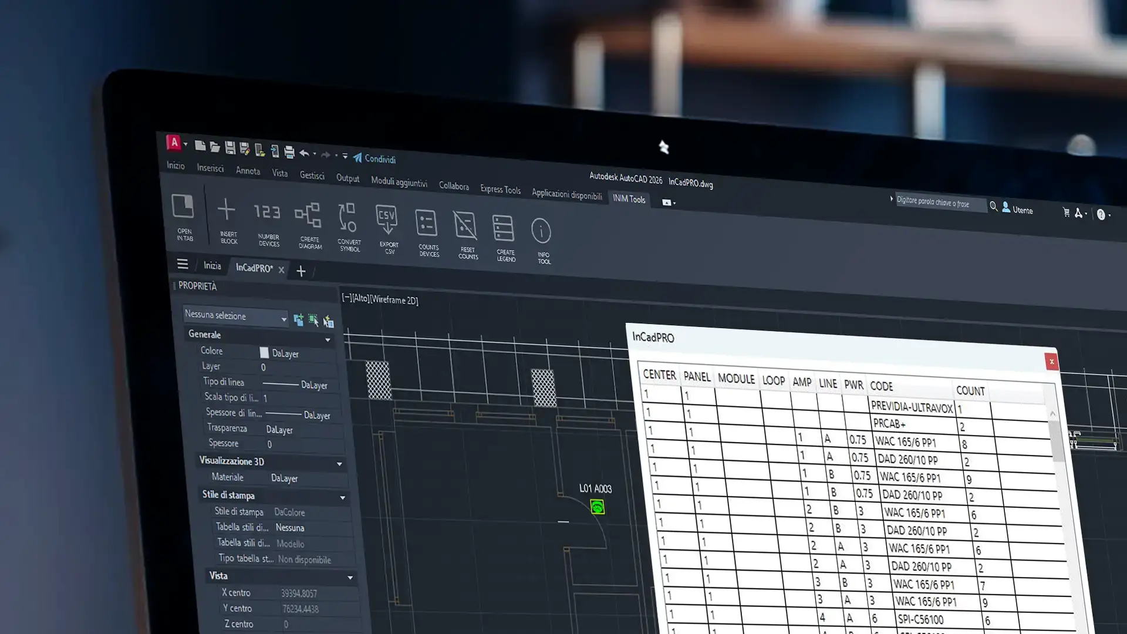Click the toggle PICKADD icon in Proprietà panel
Screen dimensions: 1127x634
click(298, 319)
